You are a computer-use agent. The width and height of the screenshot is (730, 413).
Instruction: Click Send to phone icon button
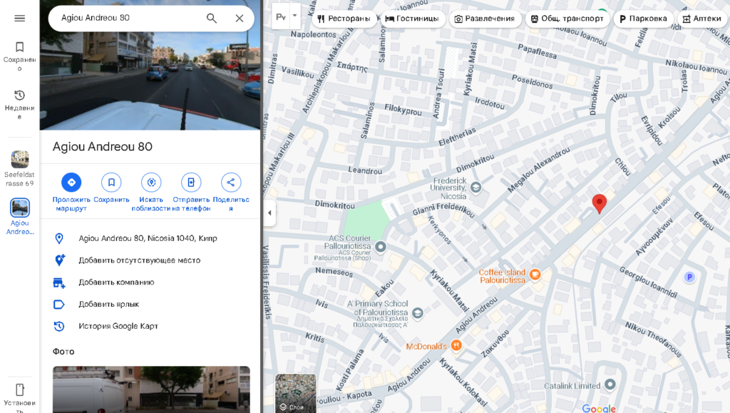tap(191, 183)
